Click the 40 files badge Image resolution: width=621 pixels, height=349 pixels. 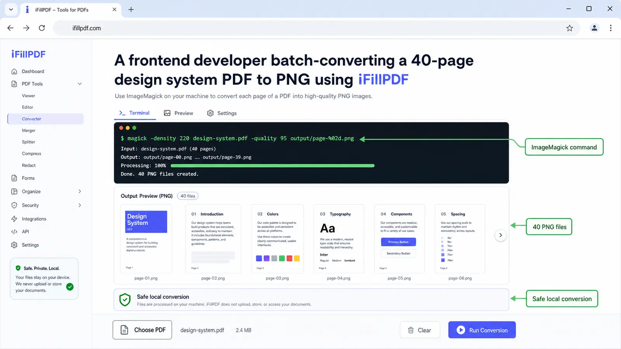[188, 196]
